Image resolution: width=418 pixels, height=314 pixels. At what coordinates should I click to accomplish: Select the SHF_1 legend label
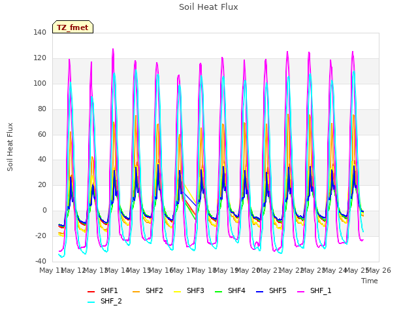[x=321, y=290]
